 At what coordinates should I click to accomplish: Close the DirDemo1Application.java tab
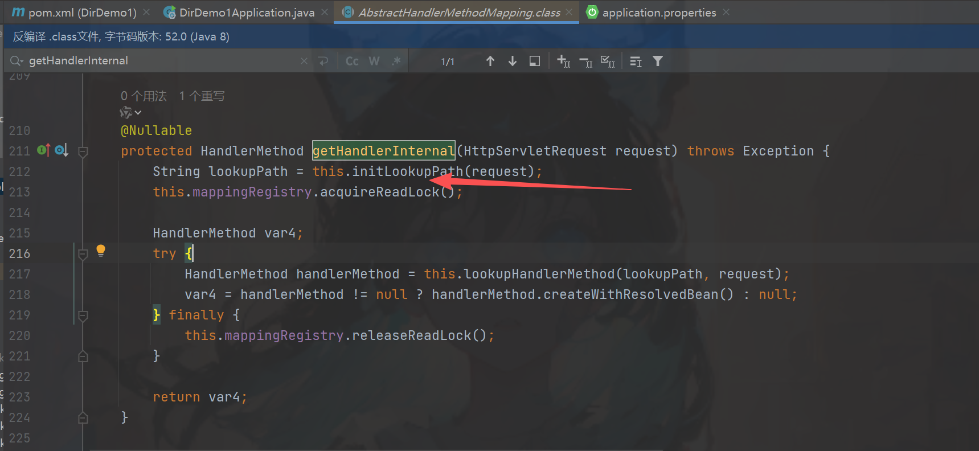[x=325, y=13]
